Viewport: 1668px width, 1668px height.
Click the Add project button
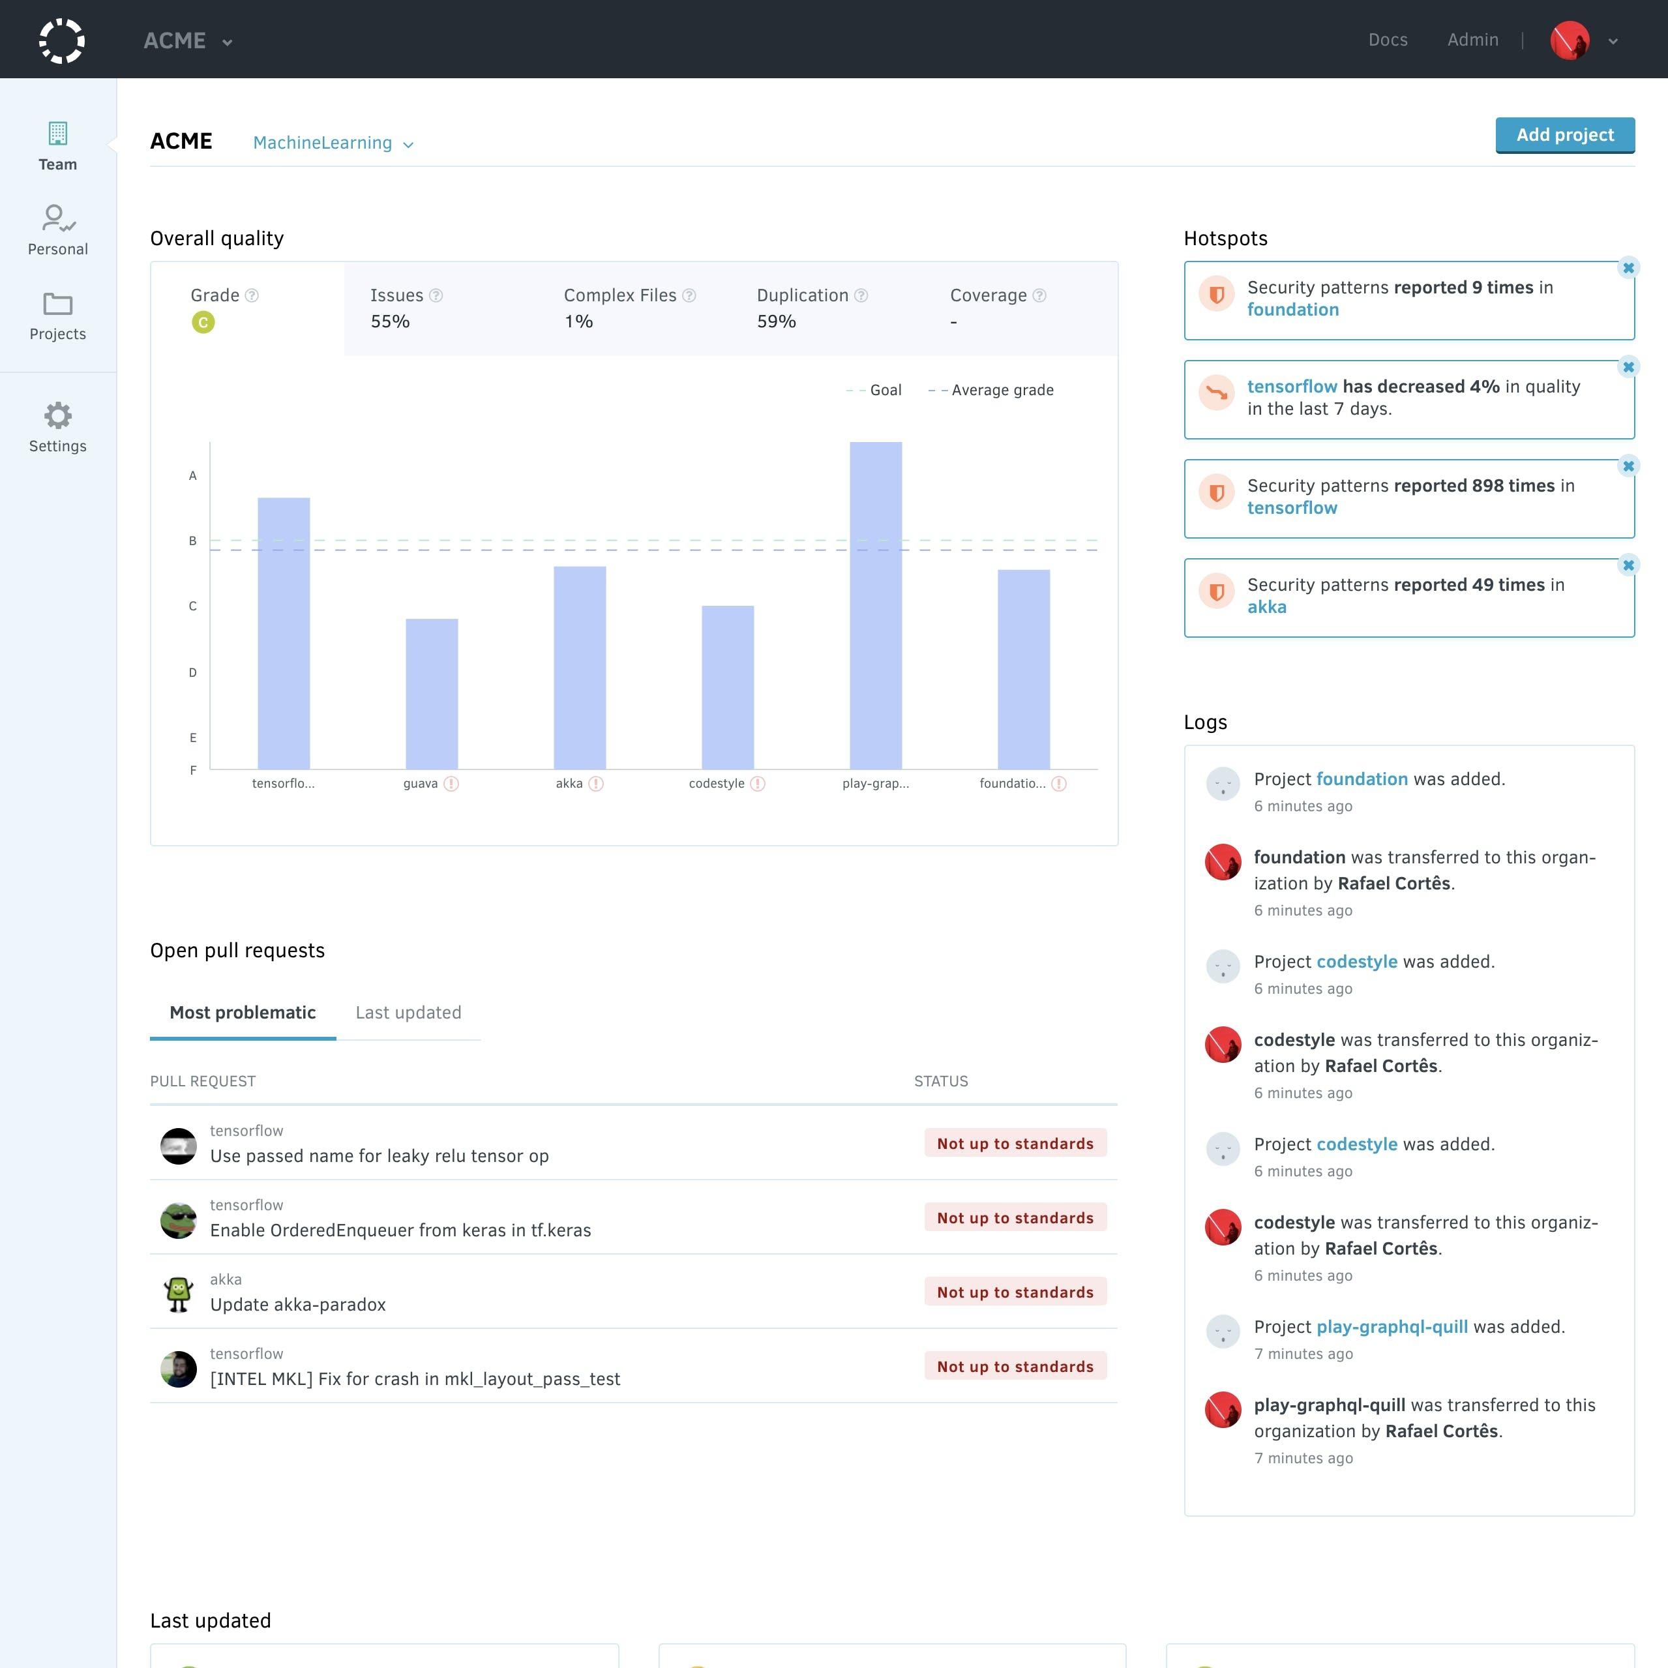(x=1564, y=135)
